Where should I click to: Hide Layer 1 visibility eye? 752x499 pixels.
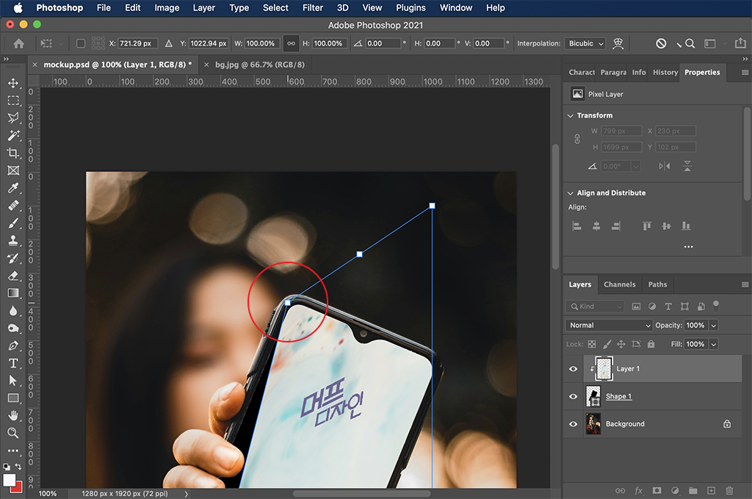point(573,368)
